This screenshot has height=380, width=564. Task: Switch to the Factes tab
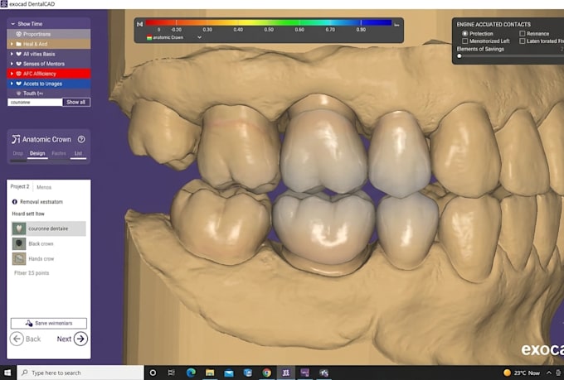point(59,153)
